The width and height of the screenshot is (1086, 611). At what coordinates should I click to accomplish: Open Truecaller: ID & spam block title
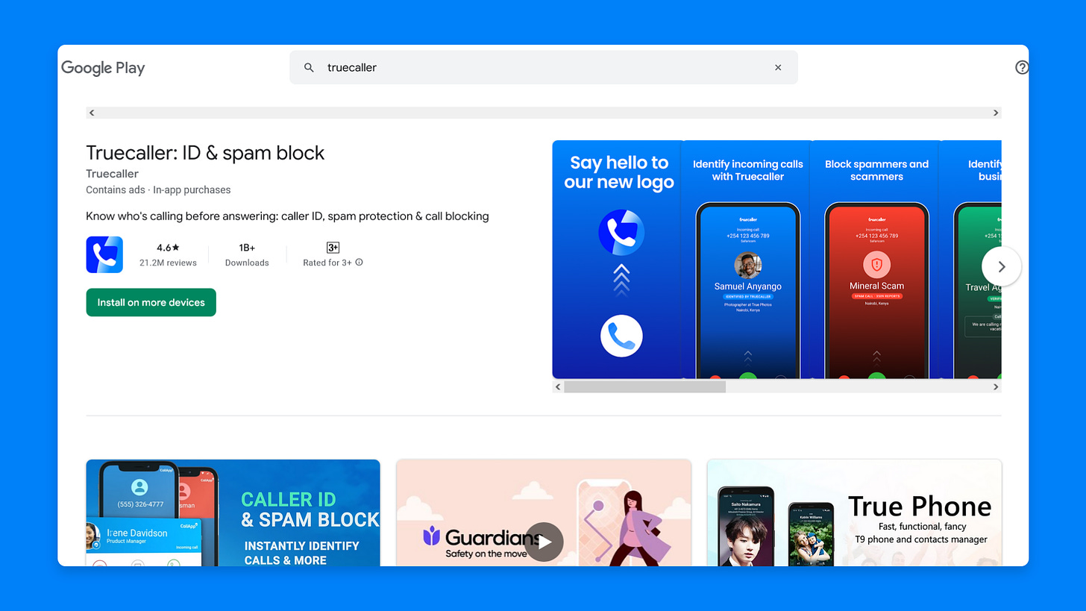205,153
